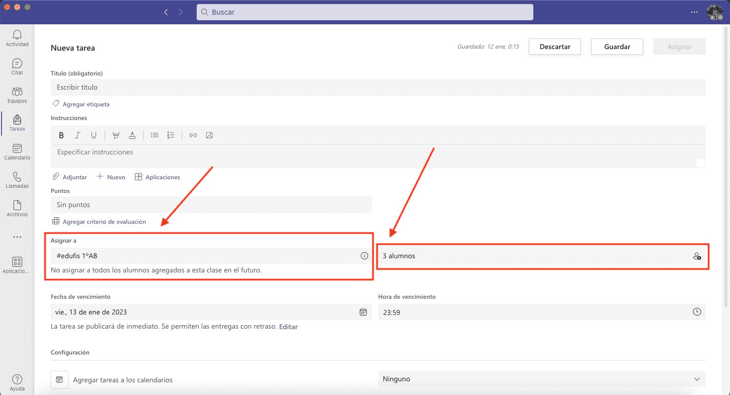Viewport: 730px width, 395px height.
Task: Open the calendar date picker icon
Action: tap(363, 312)
